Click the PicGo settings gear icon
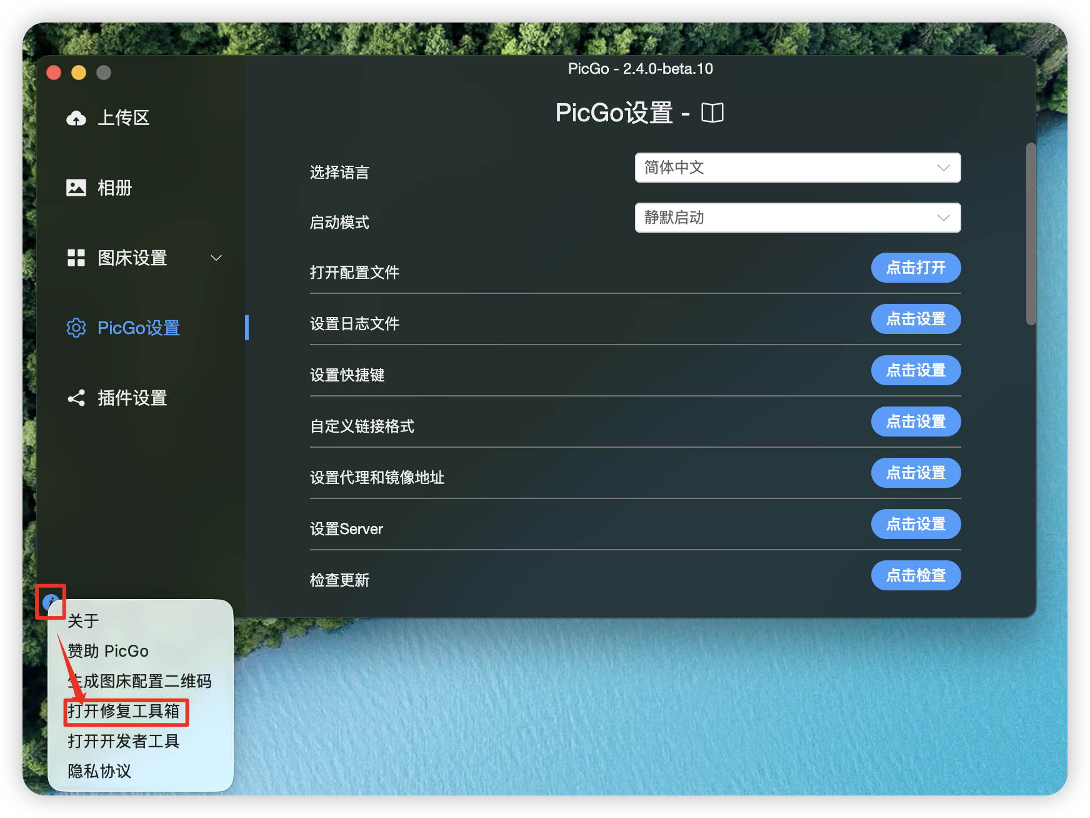The height and width of the screenshot is (818, 1090). click(76, 328)
